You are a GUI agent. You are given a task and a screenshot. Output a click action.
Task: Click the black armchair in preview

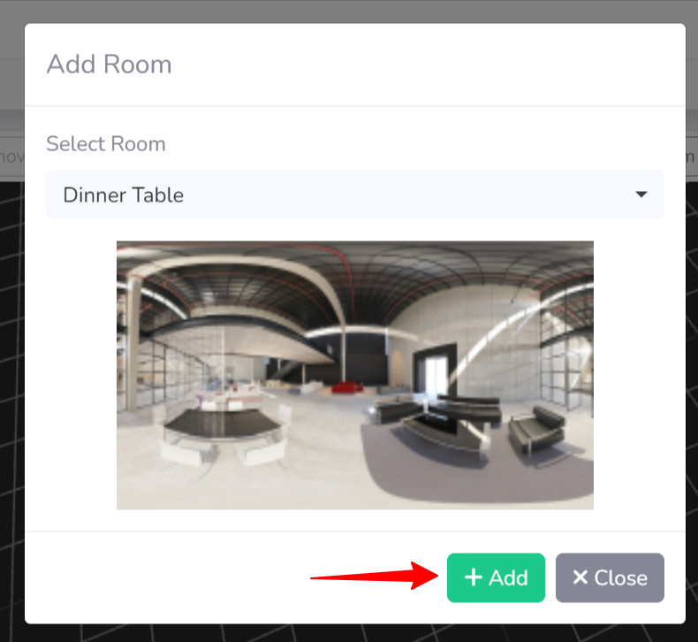(538, 431)
